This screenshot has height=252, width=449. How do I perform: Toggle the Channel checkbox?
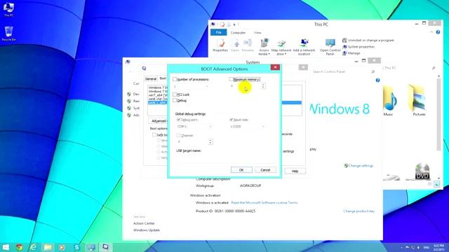(x=178, y=135)
